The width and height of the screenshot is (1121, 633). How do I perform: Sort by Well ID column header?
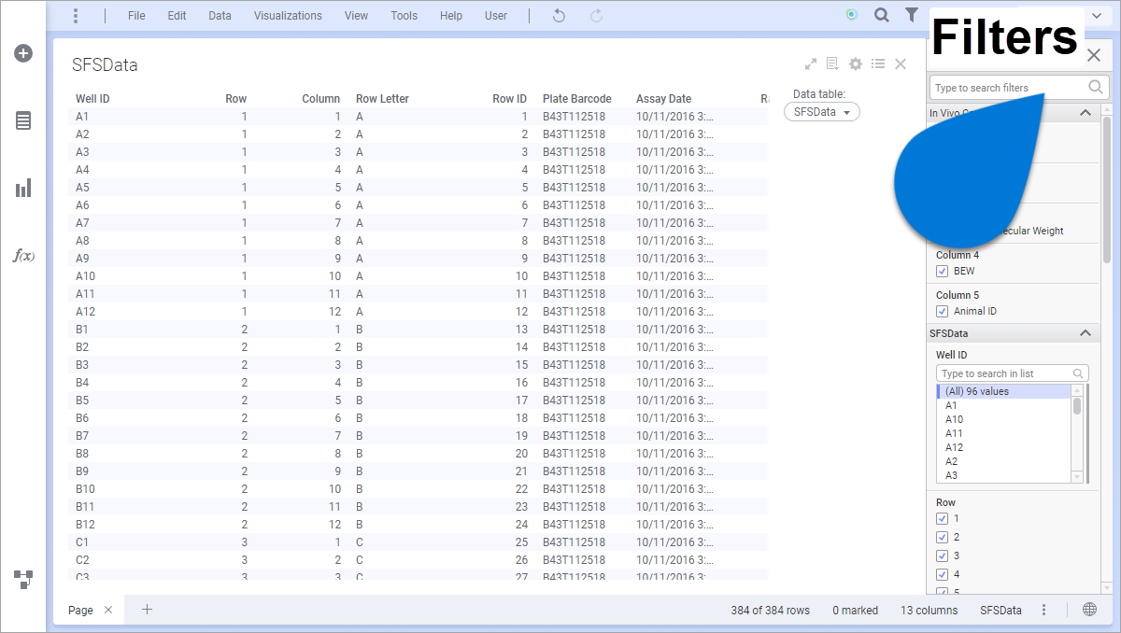[92, 98]
